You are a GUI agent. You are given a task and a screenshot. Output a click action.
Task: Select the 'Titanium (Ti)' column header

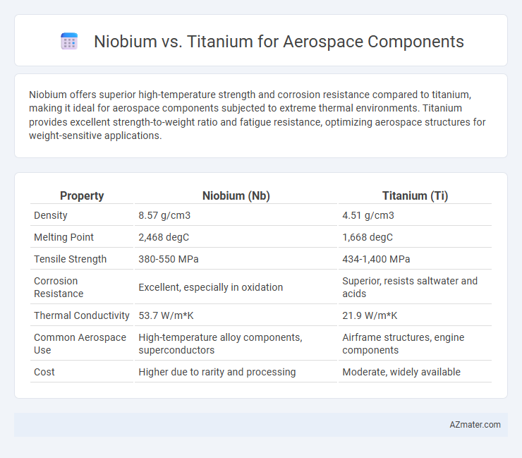tap(415, 195)
